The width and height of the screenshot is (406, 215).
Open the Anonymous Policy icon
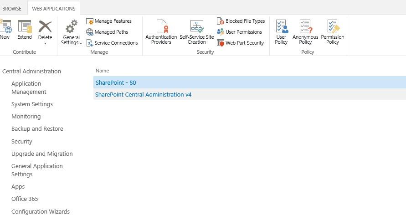pos(306,26)
